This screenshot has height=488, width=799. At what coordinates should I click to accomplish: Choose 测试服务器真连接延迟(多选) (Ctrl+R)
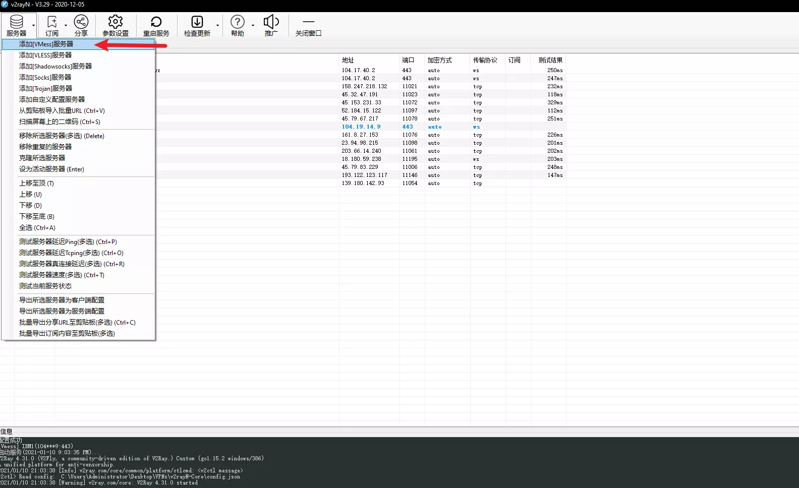(x=78, y=264)
